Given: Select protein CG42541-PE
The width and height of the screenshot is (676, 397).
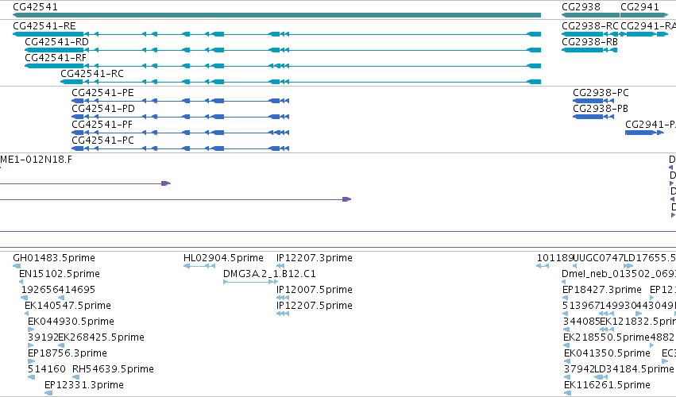Looking at the screenshot, I should (x=102, y=93).
